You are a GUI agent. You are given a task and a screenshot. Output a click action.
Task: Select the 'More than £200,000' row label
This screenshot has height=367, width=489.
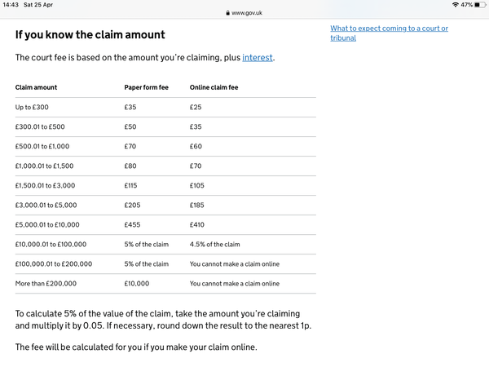(x=46, y=284)
